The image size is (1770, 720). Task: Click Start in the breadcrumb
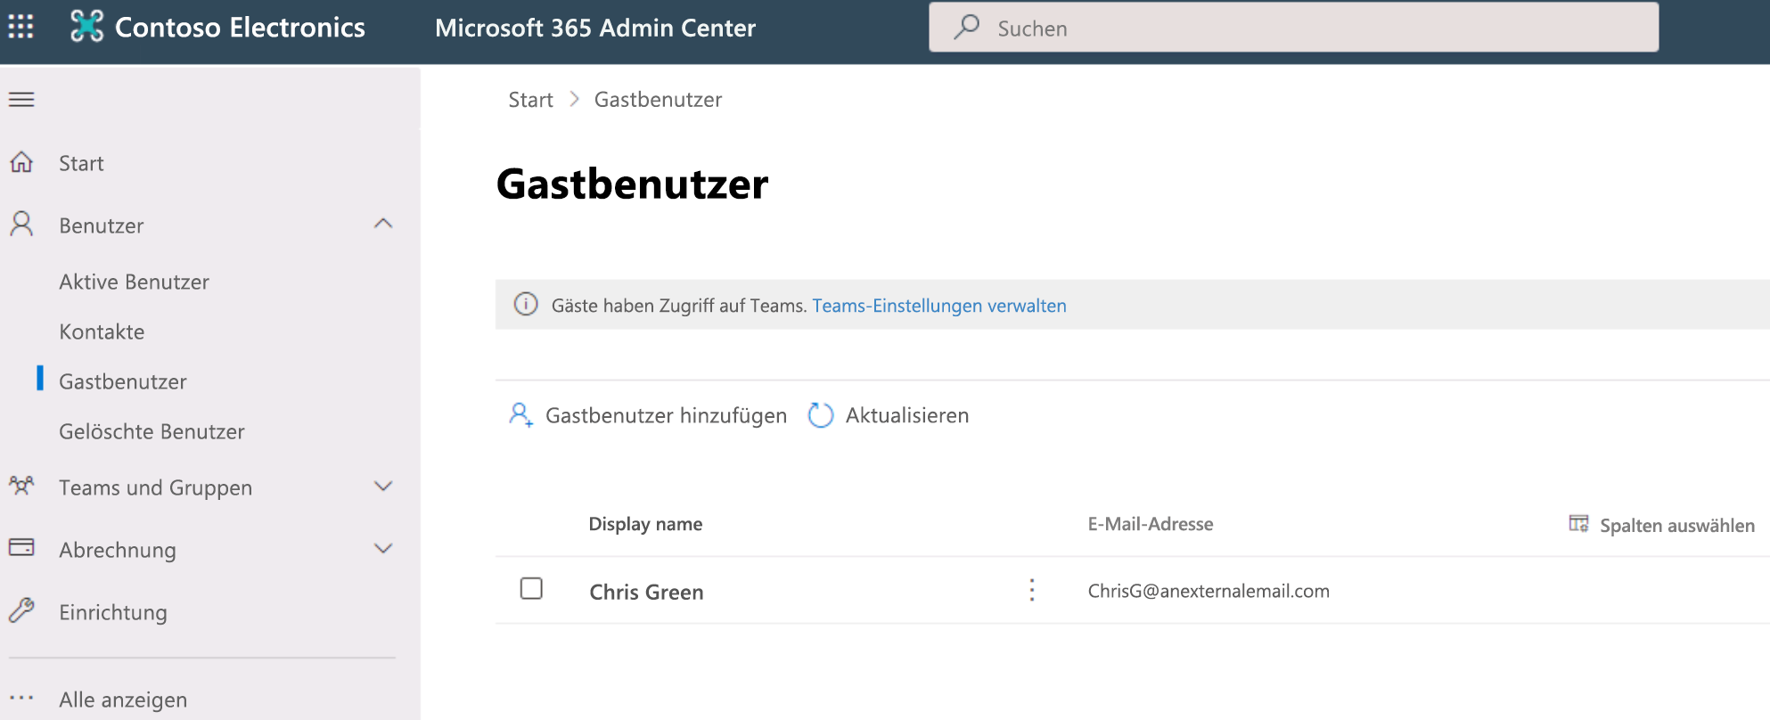pyautogui.click(x=530, y=100)
